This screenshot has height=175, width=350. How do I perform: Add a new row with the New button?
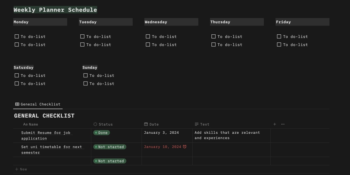pyautogui.click(x=21, y=169)
